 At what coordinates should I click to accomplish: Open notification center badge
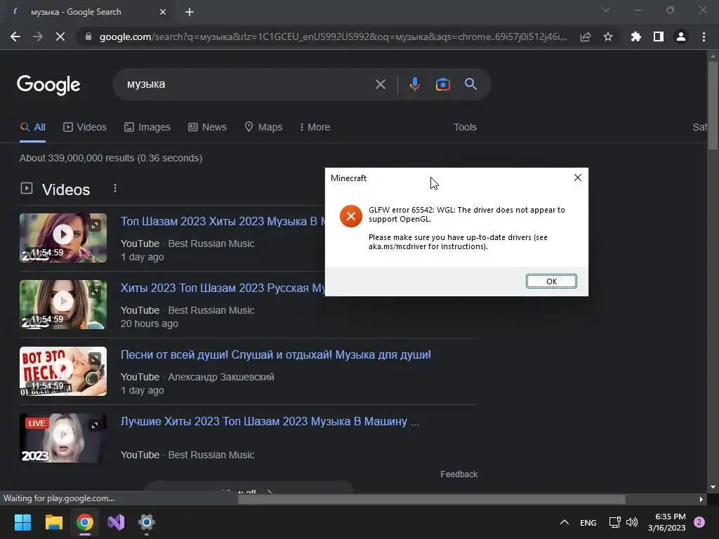pyautogui.click(x=699, y=522)
